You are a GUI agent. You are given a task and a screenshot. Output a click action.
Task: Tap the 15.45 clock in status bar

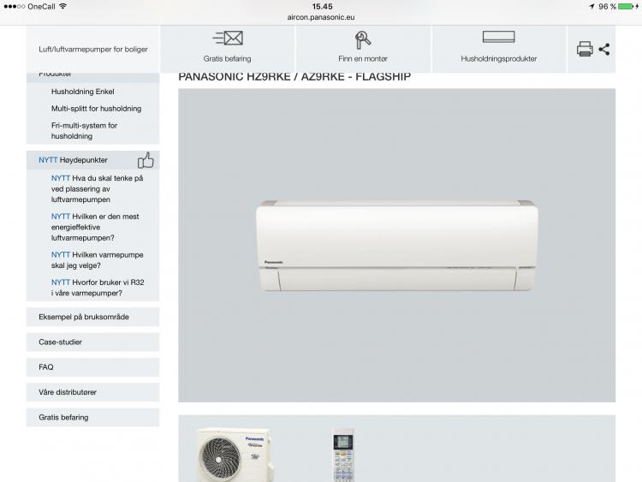click(x=322, y=7)
